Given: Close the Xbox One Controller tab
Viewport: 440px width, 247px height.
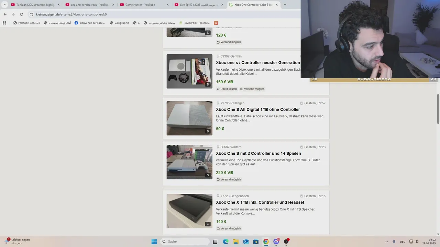Looking at the screenshot, I should tap(277, 5).
